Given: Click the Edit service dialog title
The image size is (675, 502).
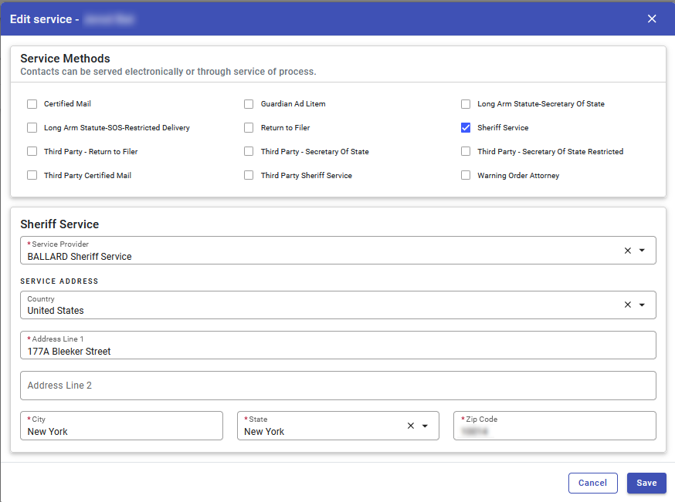Looking at the screenshot, I should pyautogui.click(x=44, y=19).
